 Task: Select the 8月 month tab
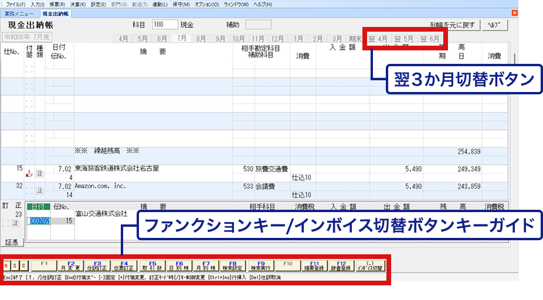(x=201, y=39)
